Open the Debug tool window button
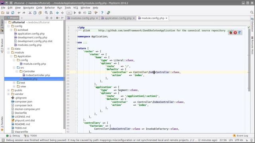The height and width of the screenshot is (143, 255). point(13,136)
